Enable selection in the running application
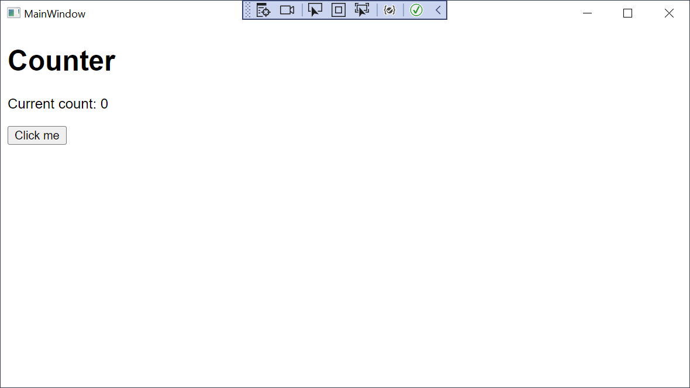690x388 pixels. click(x=315, y=9)
